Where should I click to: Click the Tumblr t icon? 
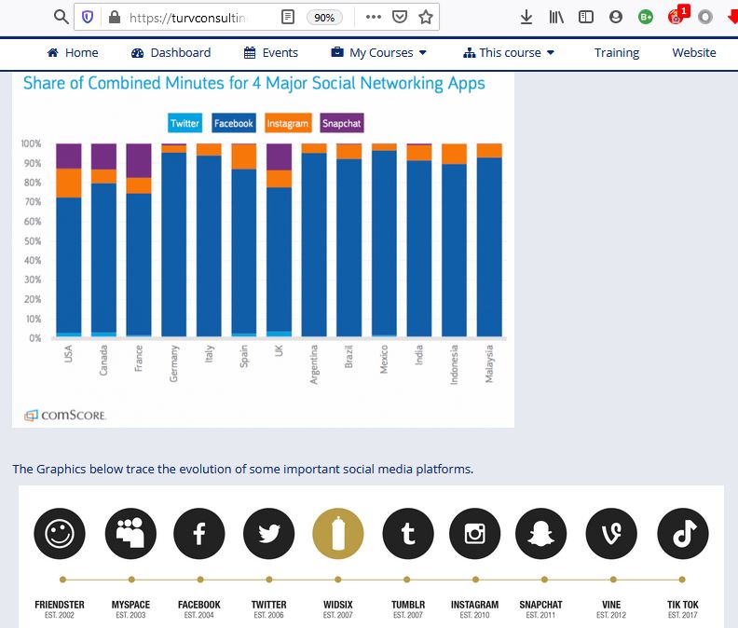click(x=408, y=533)
